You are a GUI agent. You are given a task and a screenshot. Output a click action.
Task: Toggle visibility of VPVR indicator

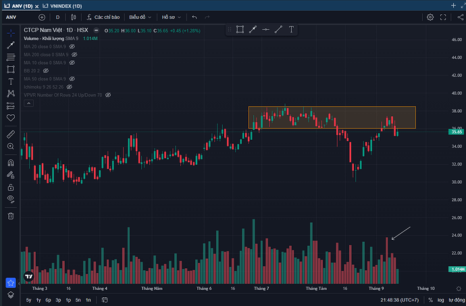pyautogui.click(x=108, y=95)
